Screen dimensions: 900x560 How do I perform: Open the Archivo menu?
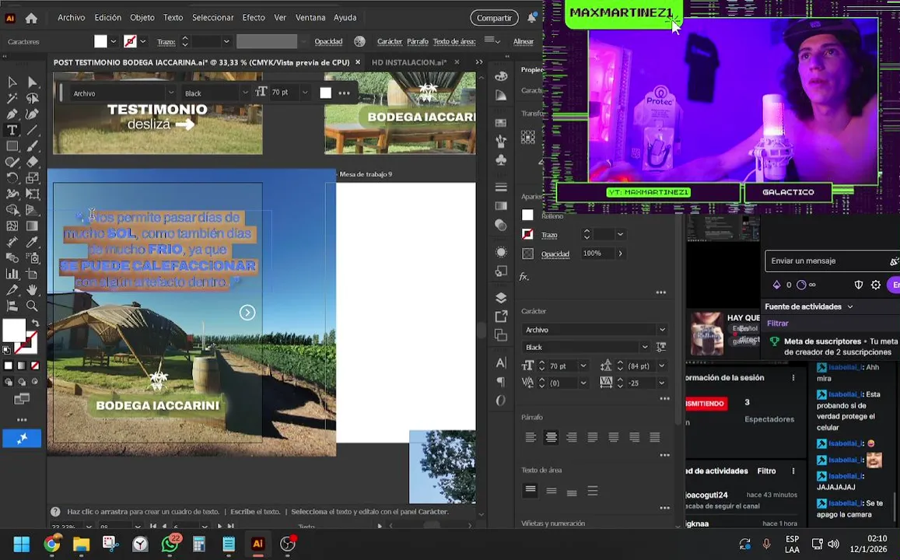[71, 18]
